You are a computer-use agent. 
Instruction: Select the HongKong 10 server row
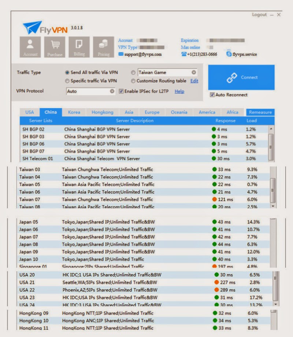144,320
